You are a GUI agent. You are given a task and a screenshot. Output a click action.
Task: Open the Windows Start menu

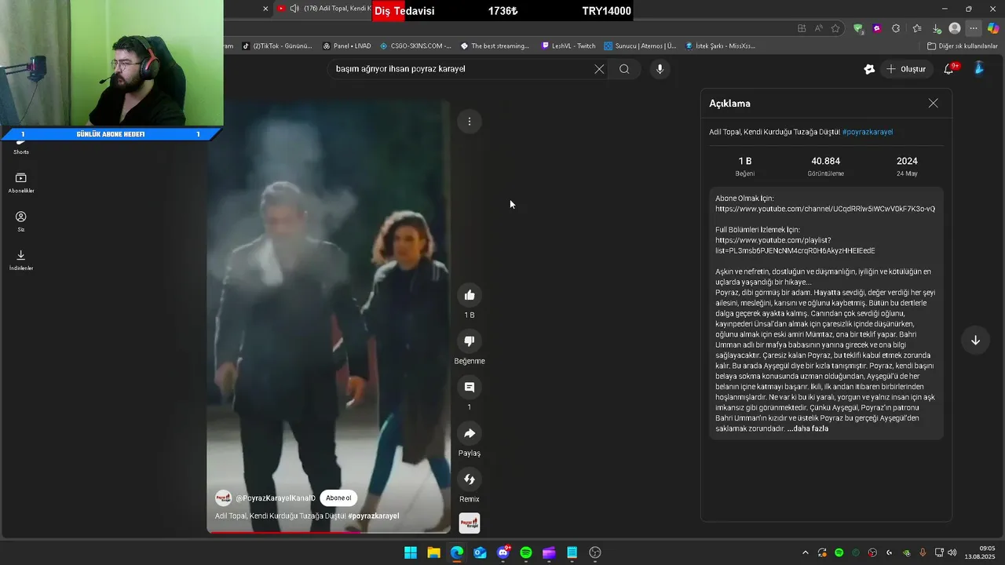coord(411,552)
